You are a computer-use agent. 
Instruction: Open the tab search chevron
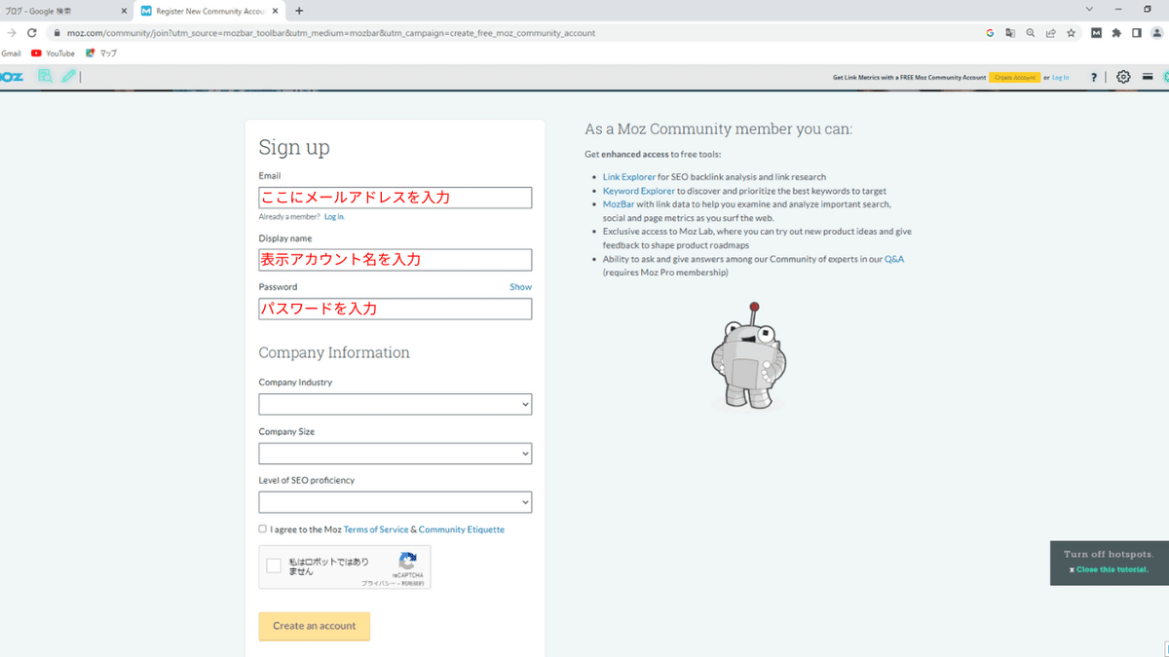point(1087,9)
